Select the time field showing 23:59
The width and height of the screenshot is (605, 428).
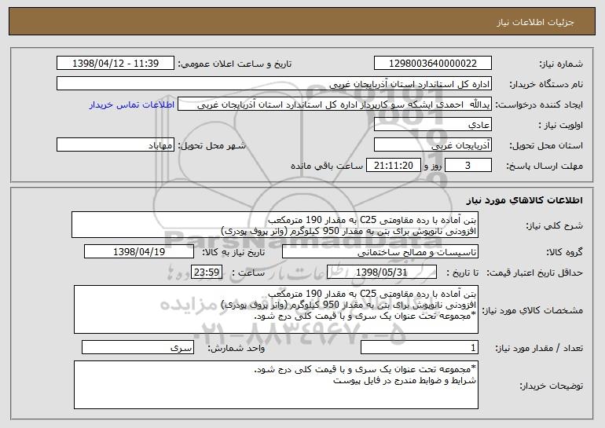coord(207,273)
